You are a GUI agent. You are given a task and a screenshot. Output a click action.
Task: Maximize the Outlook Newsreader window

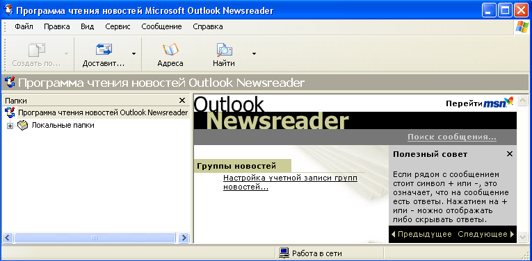pyautogui.click(x=504, y=11)
